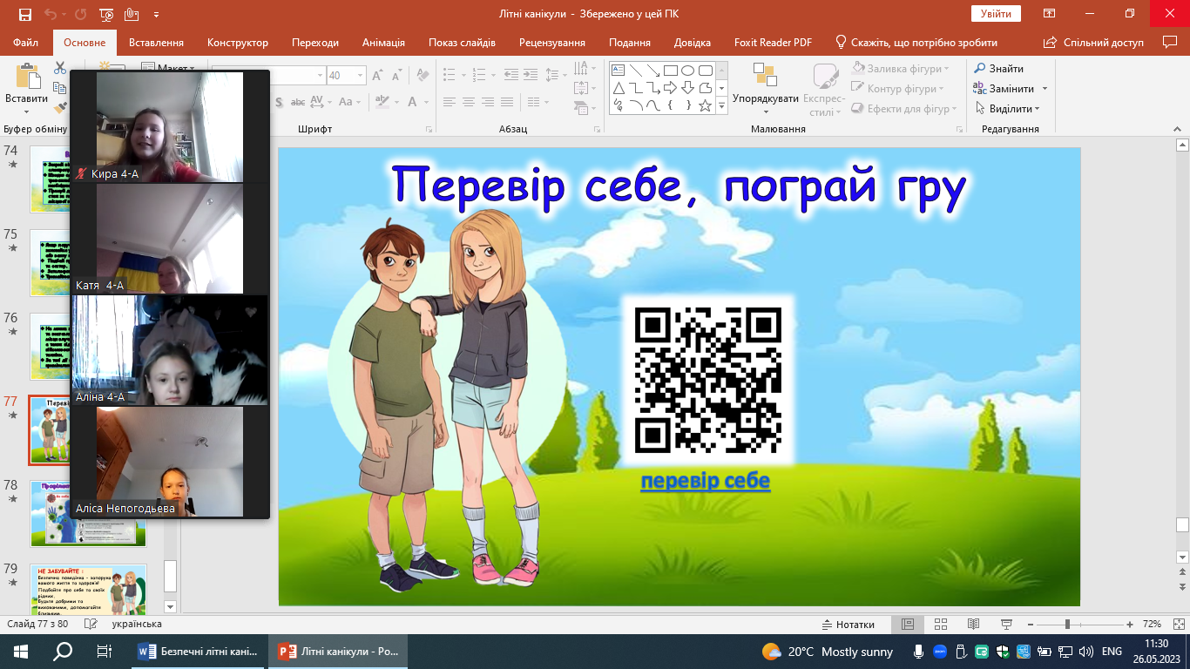Open font size 40 dropdown
The width and height of the screenshot is (1190, 669).
[x=360, y=76]
